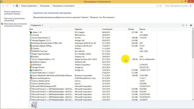This screenshot has width=194, height=109.
Task: Click the GOM Player icon
Action: click(x=31, y=64)
